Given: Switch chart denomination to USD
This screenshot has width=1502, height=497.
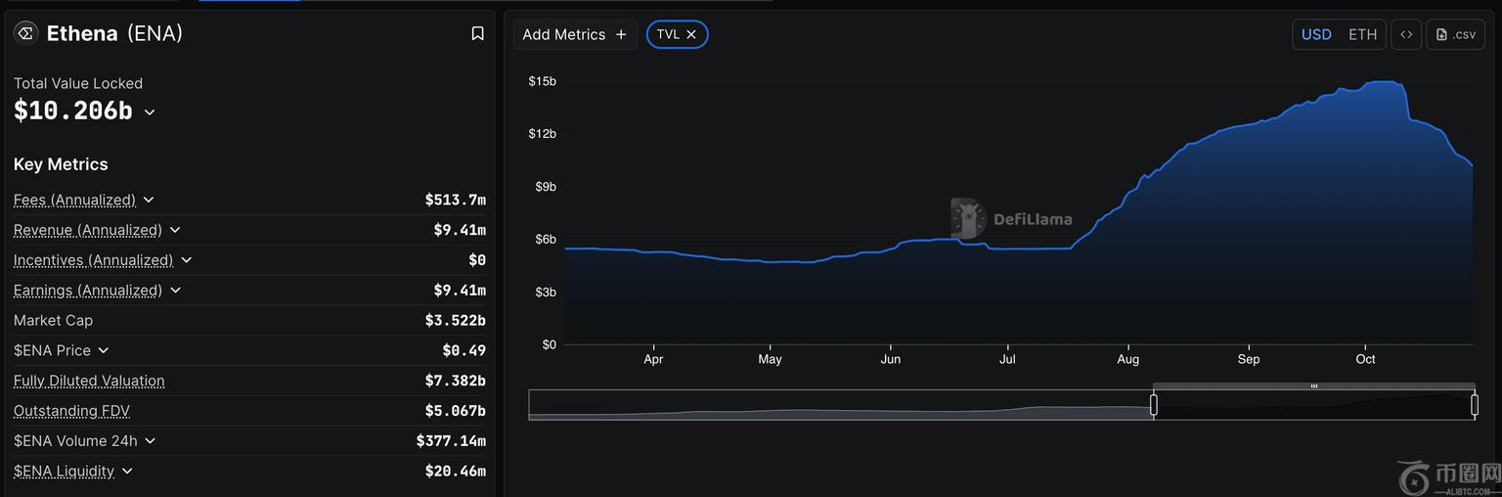Looking at the screenshot, I should coord(1316,34).
